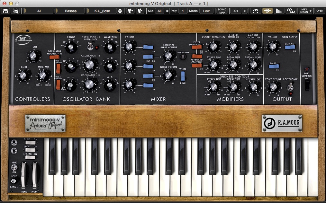Open the Mode dropdown set to Low

tap(206, 11)
